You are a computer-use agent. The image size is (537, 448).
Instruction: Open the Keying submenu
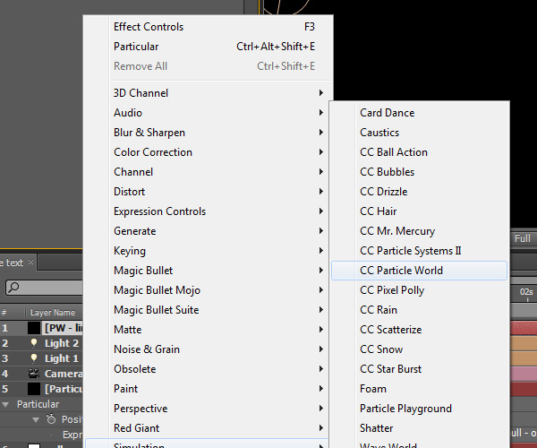point(209,251)
